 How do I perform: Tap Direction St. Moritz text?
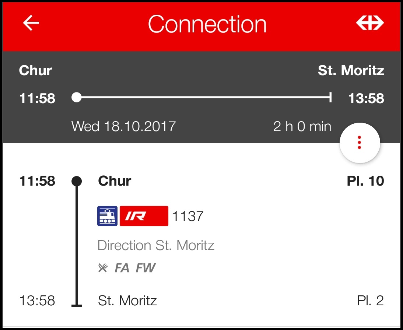pyautogui.click(x=156, y=245)
